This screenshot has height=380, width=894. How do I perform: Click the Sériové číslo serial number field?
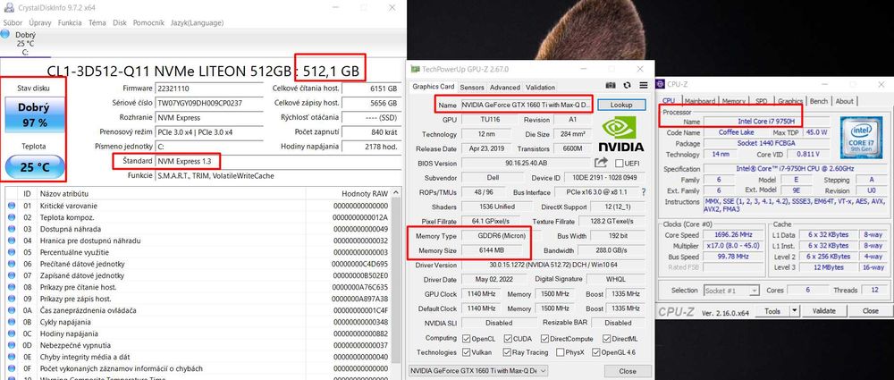209,104
